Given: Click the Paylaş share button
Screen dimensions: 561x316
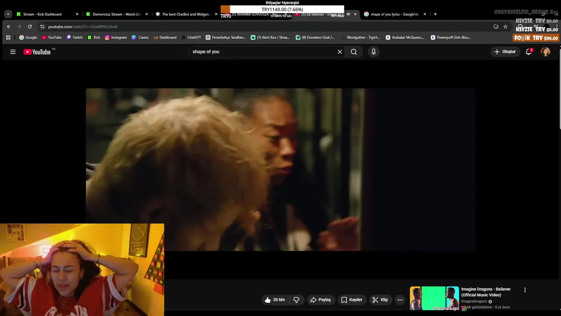Looking at the screenshot, I should tap(320, 300).
